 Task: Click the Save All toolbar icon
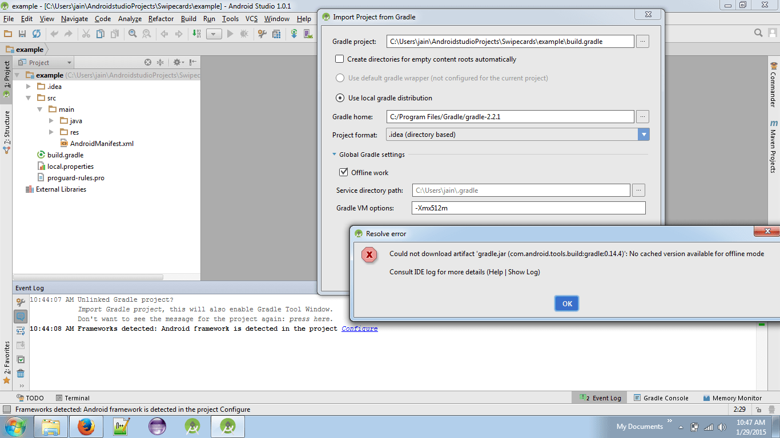(22, 34)
